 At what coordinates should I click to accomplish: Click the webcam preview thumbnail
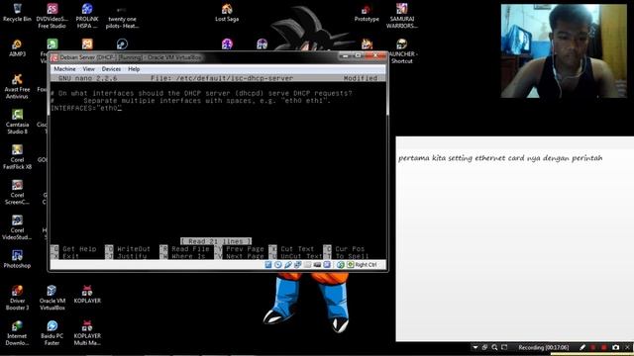click(x=564, y=50)
